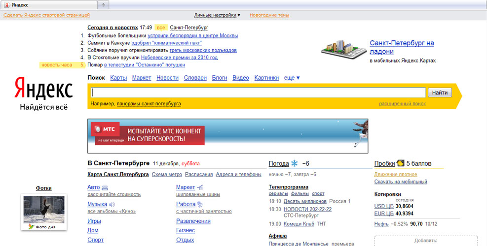Screen dimensions: 487x246
Task: Switch to the Маркет tab above search
Action: tap(142, 78)
